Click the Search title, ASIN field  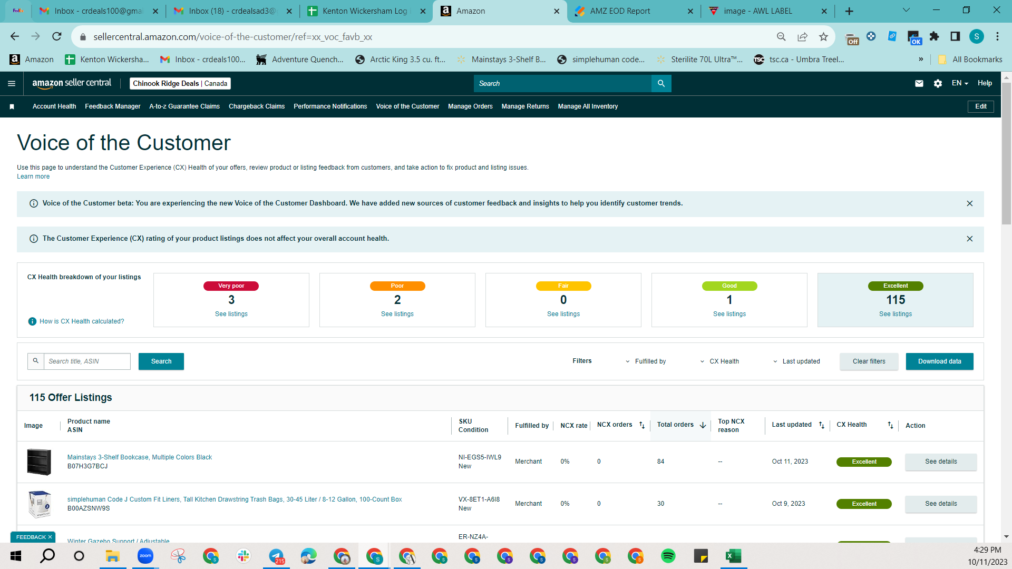click(x=87, y=361)
